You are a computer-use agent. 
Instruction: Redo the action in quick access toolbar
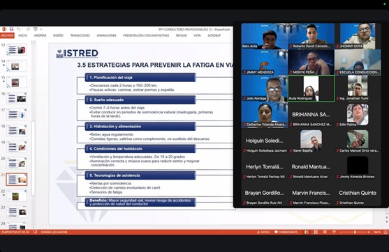(28, 29)
